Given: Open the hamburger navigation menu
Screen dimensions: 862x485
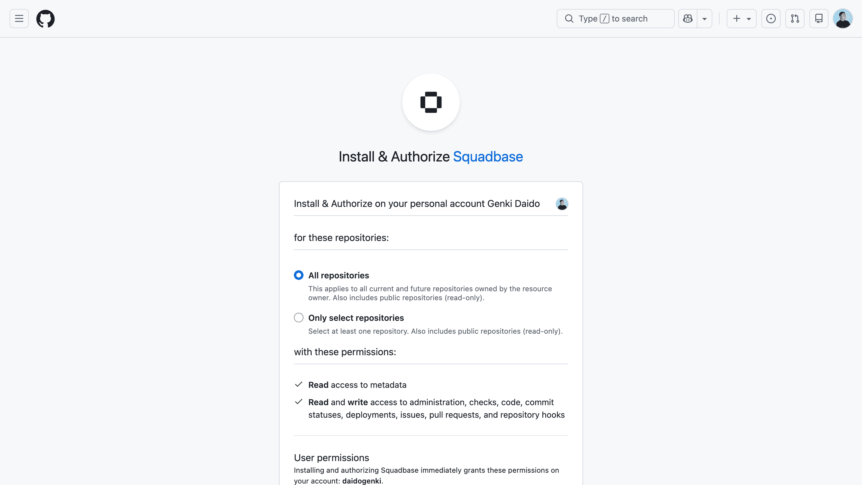Looking at the screenshot, I should coord(19,18).
